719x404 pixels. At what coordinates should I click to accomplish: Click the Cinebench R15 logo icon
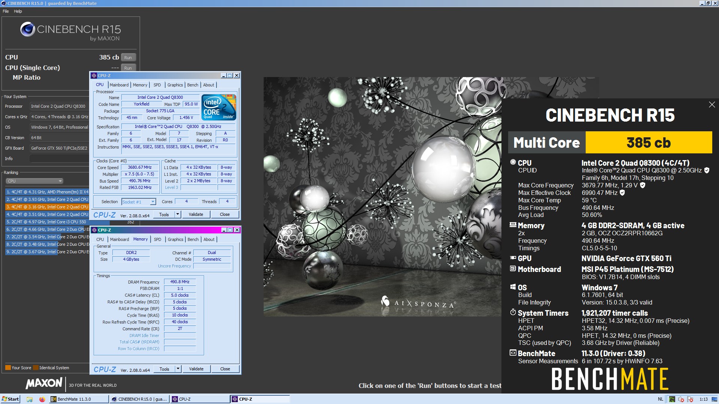[28, 29]
